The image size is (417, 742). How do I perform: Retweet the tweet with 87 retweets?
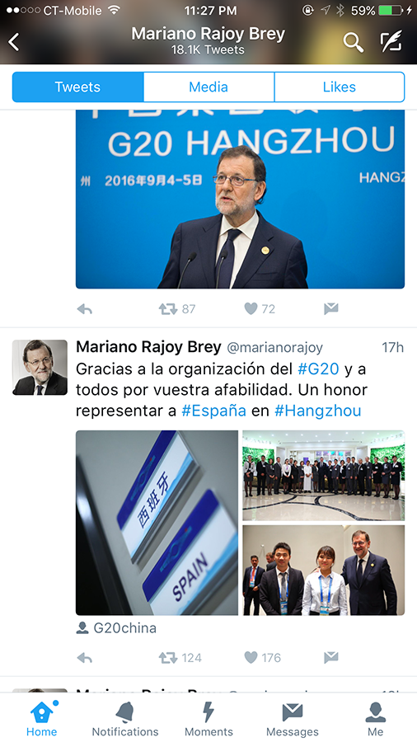tap(168, 309)
